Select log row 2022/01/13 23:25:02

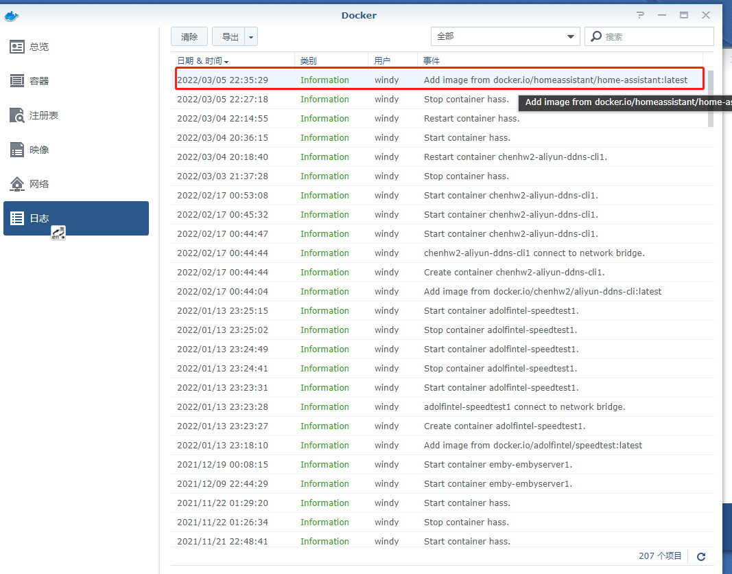442,330
